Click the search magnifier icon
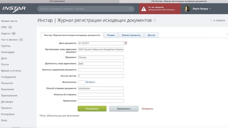Image resolution: width=228 pixels, height=128 pixels. pyautogui.click(x=131, y=9)
